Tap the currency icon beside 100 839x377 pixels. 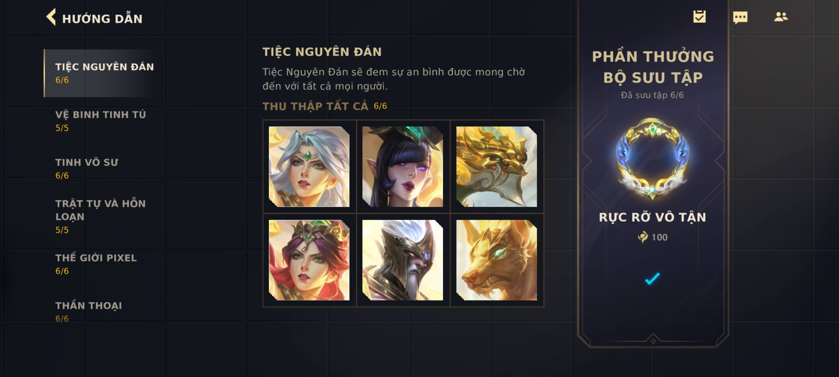(x=643, y=237)
